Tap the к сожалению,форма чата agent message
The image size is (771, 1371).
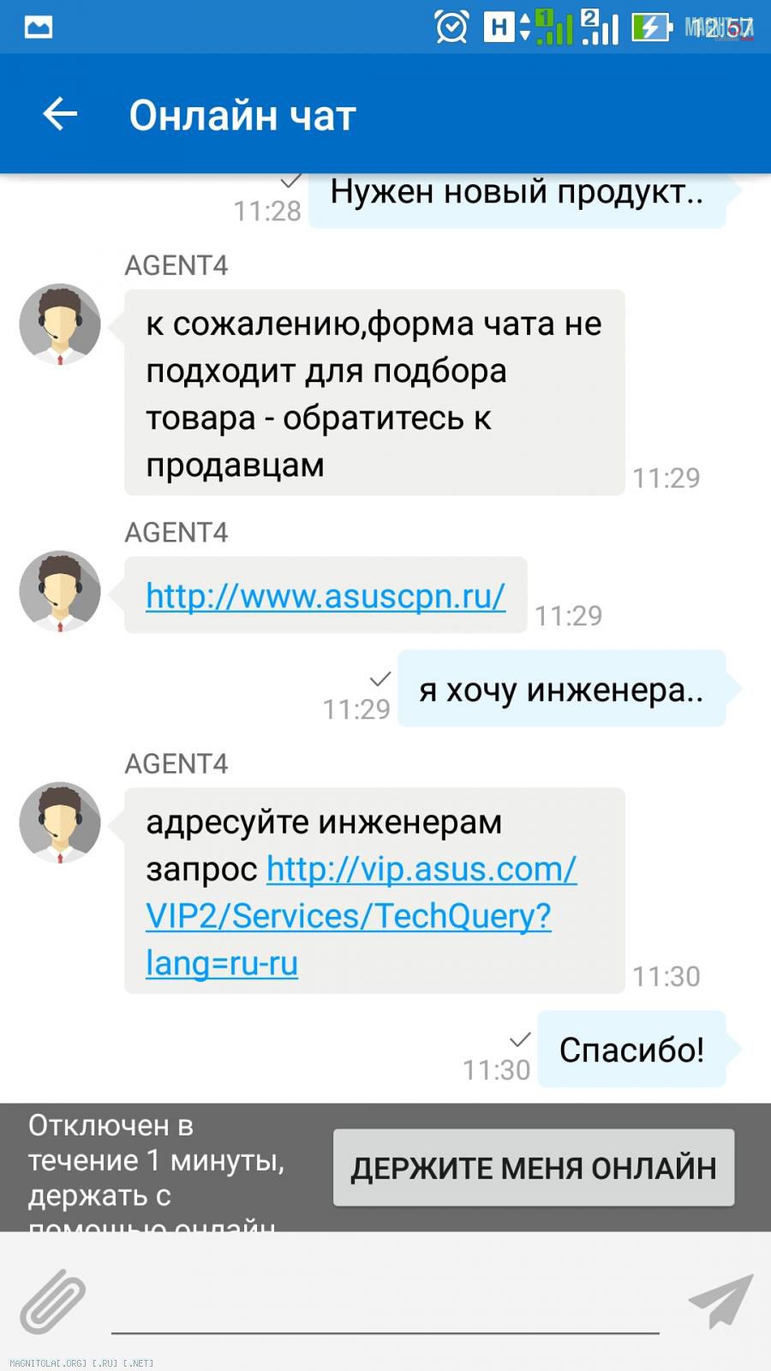[x=374, y=392]
